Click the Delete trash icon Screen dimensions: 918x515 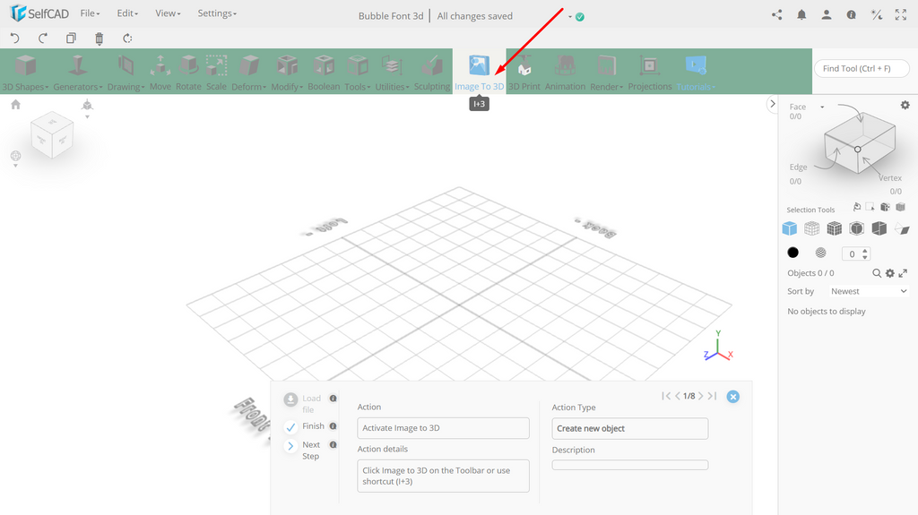(99, 39)
